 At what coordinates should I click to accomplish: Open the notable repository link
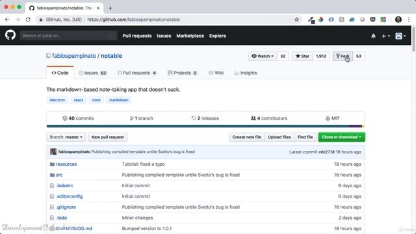[111, 56]
